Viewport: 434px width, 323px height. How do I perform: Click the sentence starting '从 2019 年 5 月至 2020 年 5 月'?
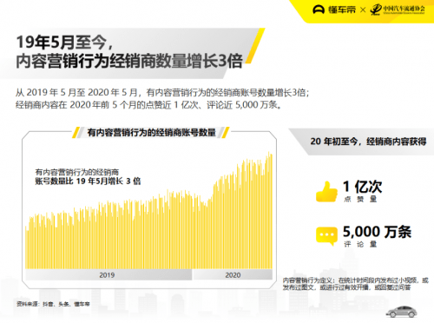162,93
